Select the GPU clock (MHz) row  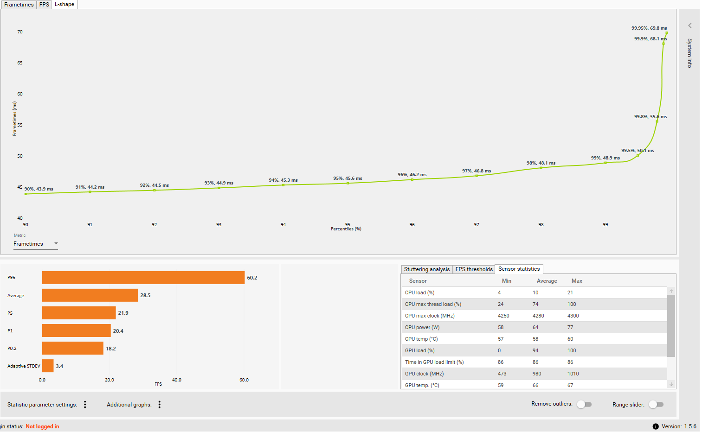click(x=534, y=374)
